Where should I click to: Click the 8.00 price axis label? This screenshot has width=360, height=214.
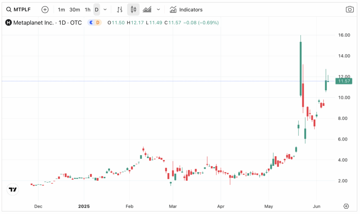342,119
